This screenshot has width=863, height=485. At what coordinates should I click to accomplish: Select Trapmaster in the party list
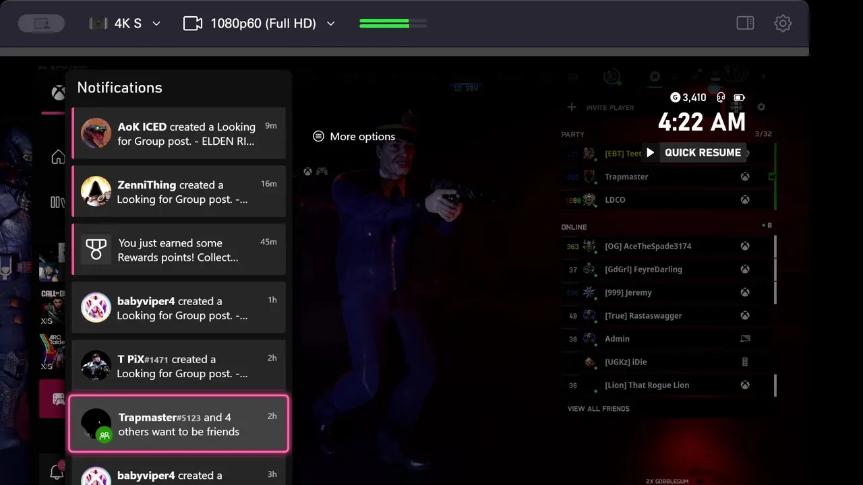point(666,176)
